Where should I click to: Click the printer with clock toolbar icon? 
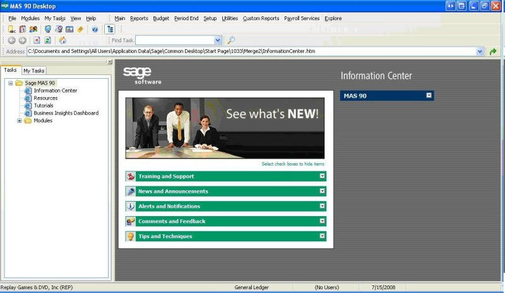click(x=59, y=29)
